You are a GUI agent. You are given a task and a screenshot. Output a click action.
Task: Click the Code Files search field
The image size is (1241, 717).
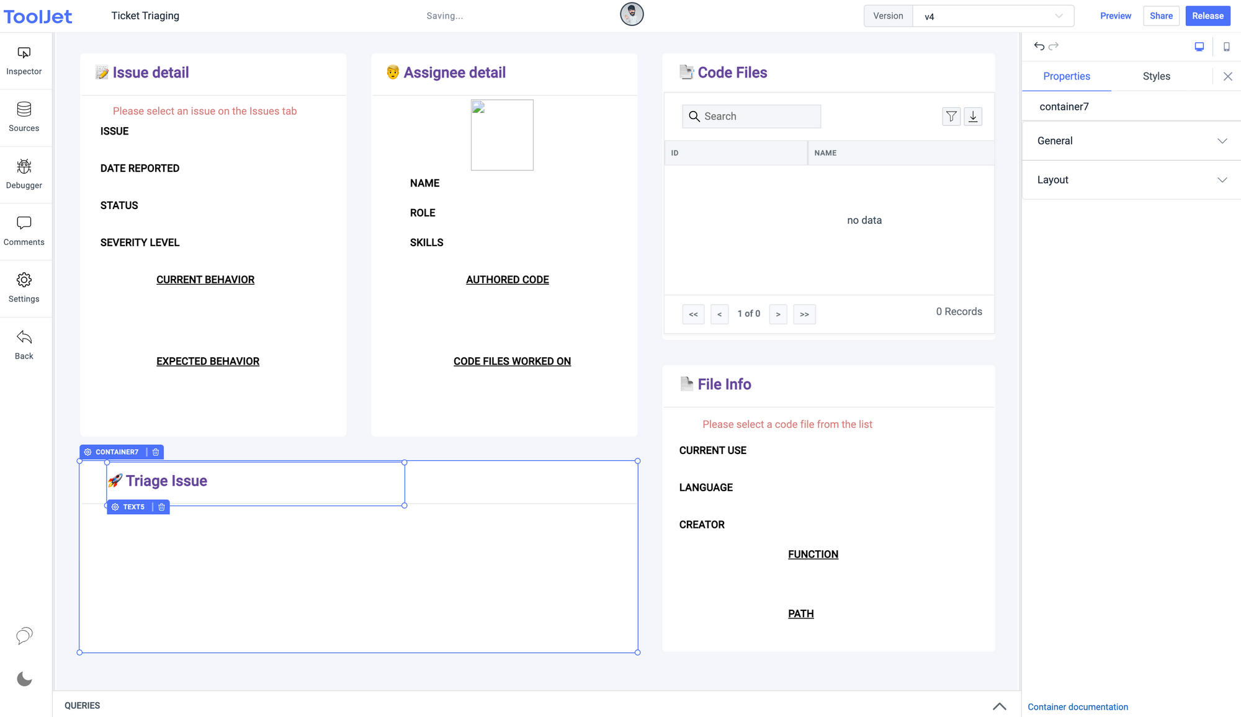click(758, 116)
